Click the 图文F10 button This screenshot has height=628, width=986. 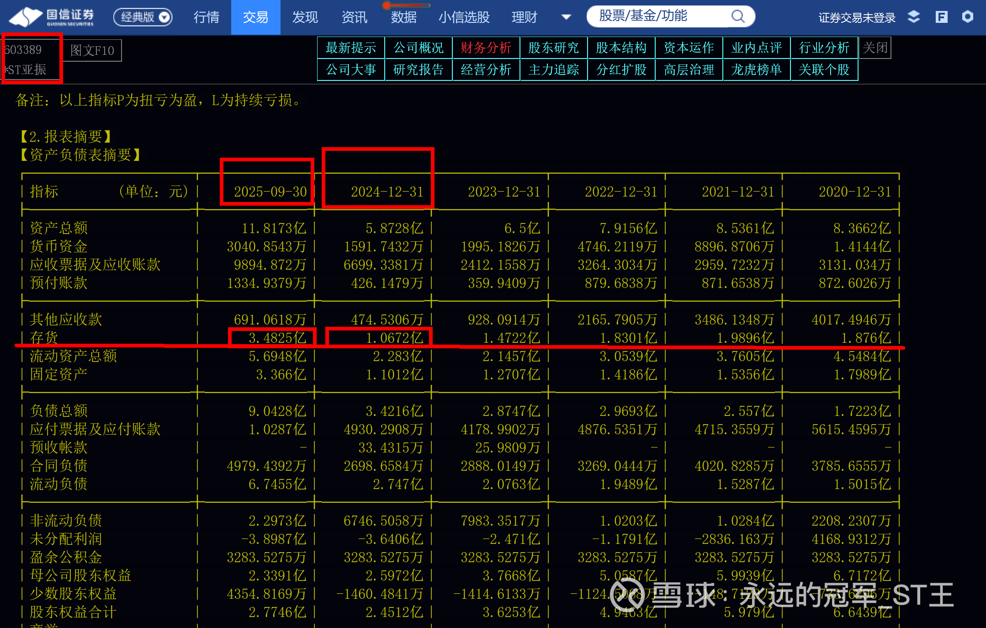pos(92,50)
